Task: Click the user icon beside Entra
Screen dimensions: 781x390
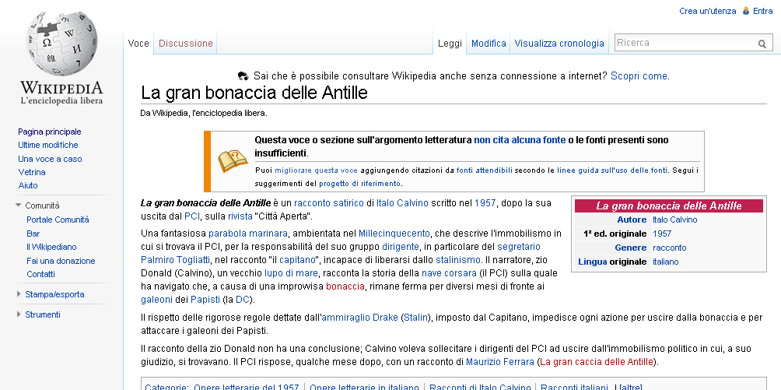Action: pyautogui.click(x=746, y=11)
